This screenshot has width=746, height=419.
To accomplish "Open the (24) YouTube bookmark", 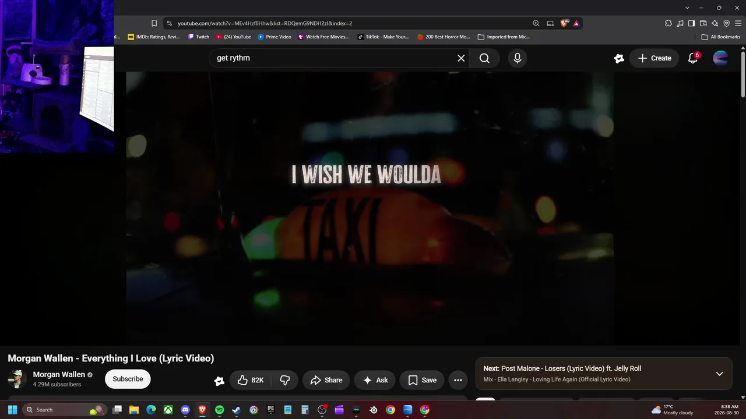I will click(234, 37).
